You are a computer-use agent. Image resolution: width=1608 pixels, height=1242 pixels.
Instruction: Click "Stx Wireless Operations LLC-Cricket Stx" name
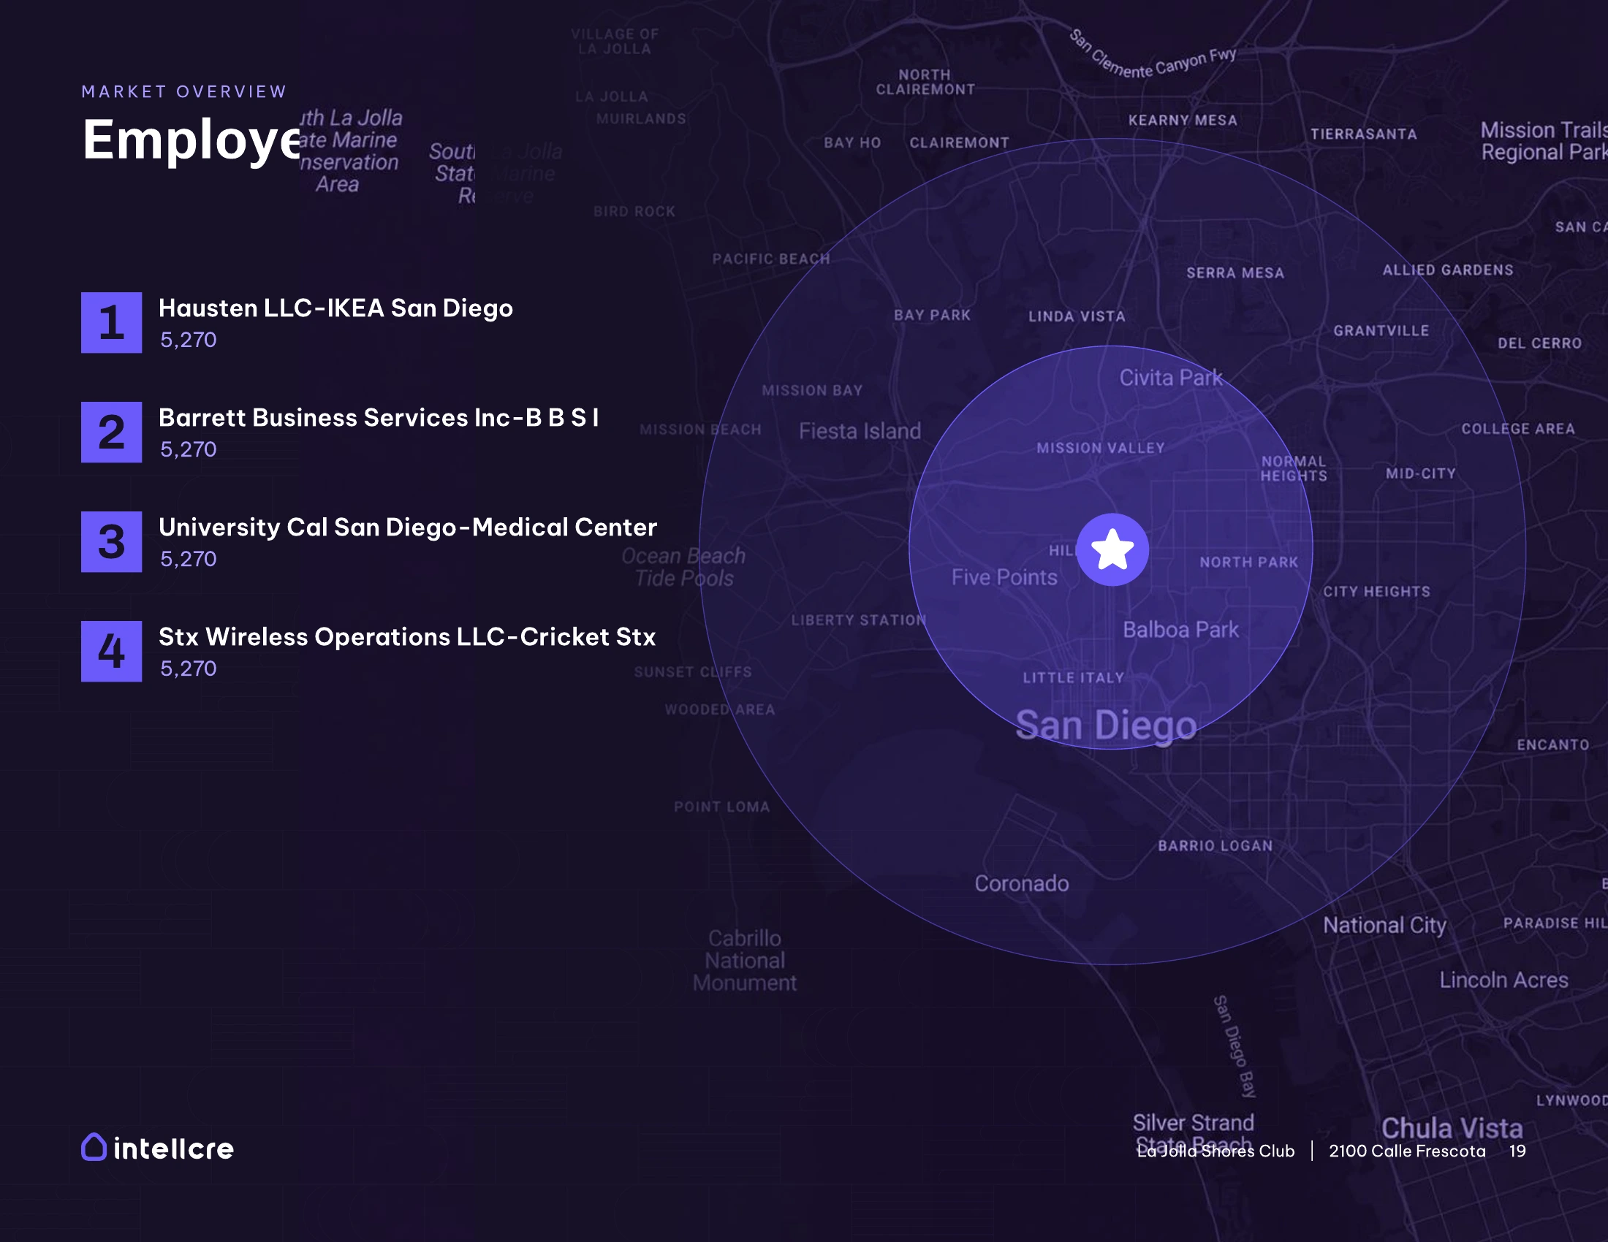[x=407, y=637]
